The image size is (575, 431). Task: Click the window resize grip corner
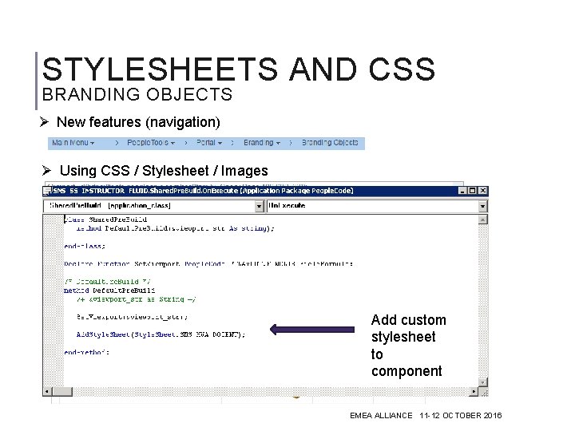[484, 393]
